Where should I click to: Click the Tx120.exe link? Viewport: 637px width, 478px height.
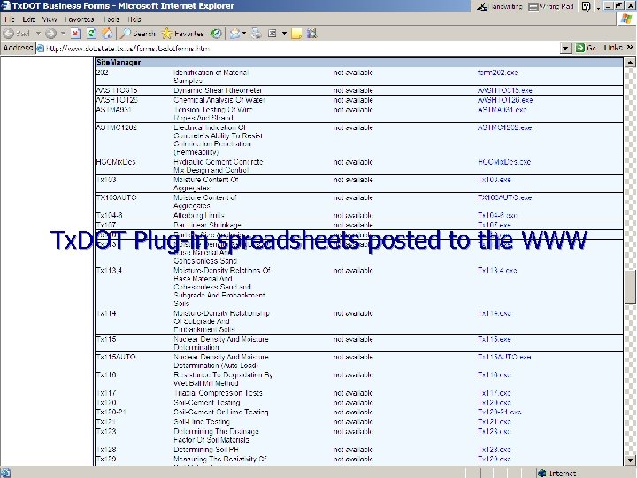(x=494, y=403)
